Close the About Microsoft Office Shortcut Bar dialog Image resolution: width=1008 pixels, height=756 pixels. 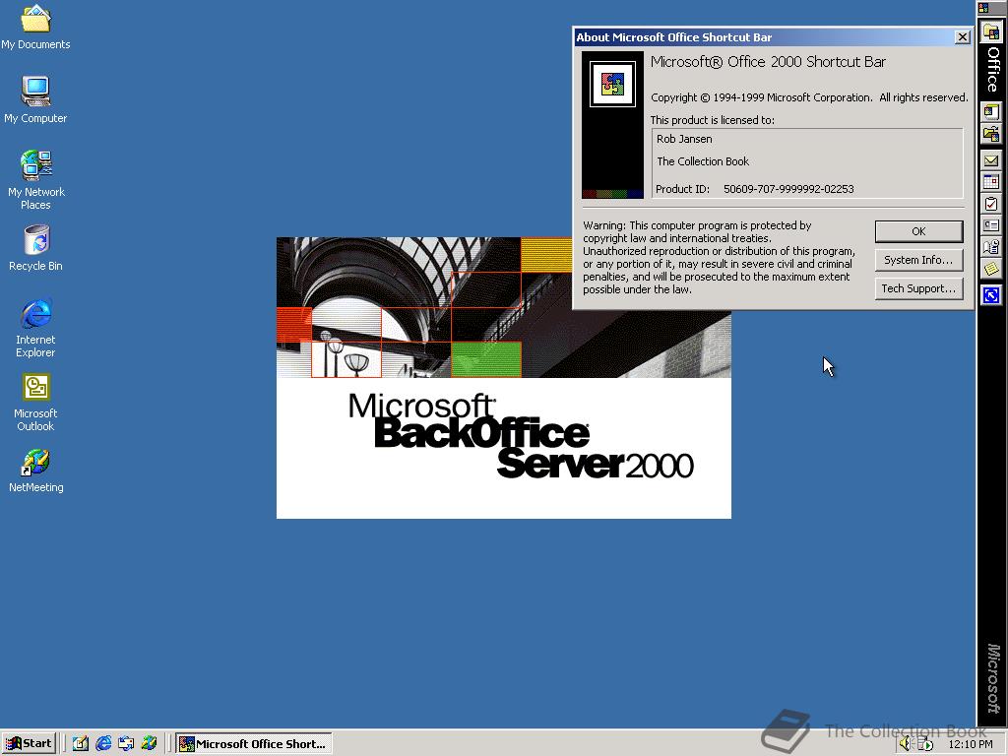[963, 37]
